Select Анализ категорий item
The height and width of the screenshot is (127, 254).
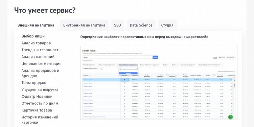38,57
